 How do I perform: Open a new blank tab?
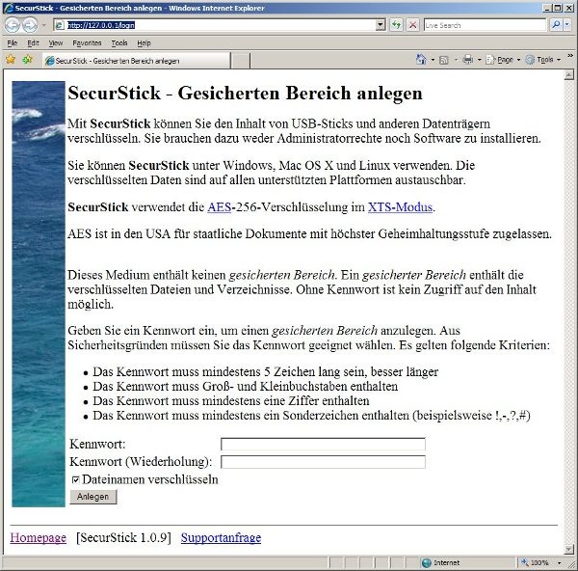(240, 61)
